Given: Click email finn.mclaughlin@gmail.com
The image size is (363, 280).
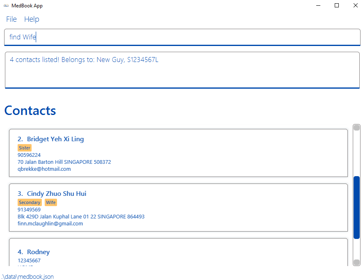Looking at the screenshot, I should coord(50,224).
